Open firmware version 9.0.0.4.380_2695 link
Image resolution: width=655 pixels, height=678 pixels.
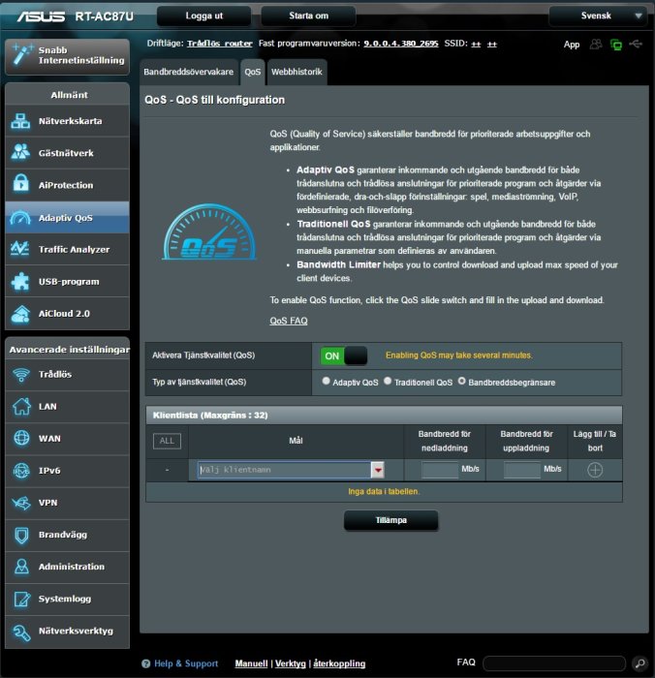tap(401, 44)
